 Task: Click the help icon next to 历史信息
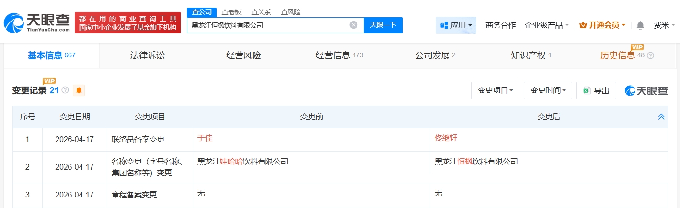click(650, 55)
